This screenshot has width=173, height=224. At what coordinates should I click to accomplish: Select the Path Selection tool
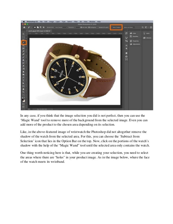click(x=23, y=83)
